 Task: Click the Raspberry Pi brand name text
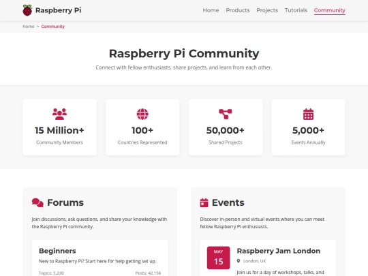click(x=58, y=10)
